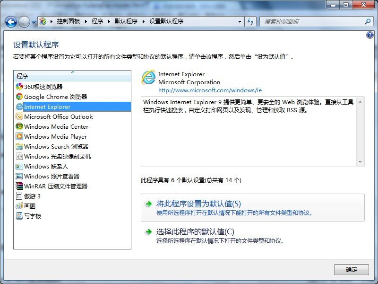This screenshot has width=378, height=284.
Task: Click 设置默认程序 in the breadcrumb
Action: pyautogui.click(x=166, y=21)
